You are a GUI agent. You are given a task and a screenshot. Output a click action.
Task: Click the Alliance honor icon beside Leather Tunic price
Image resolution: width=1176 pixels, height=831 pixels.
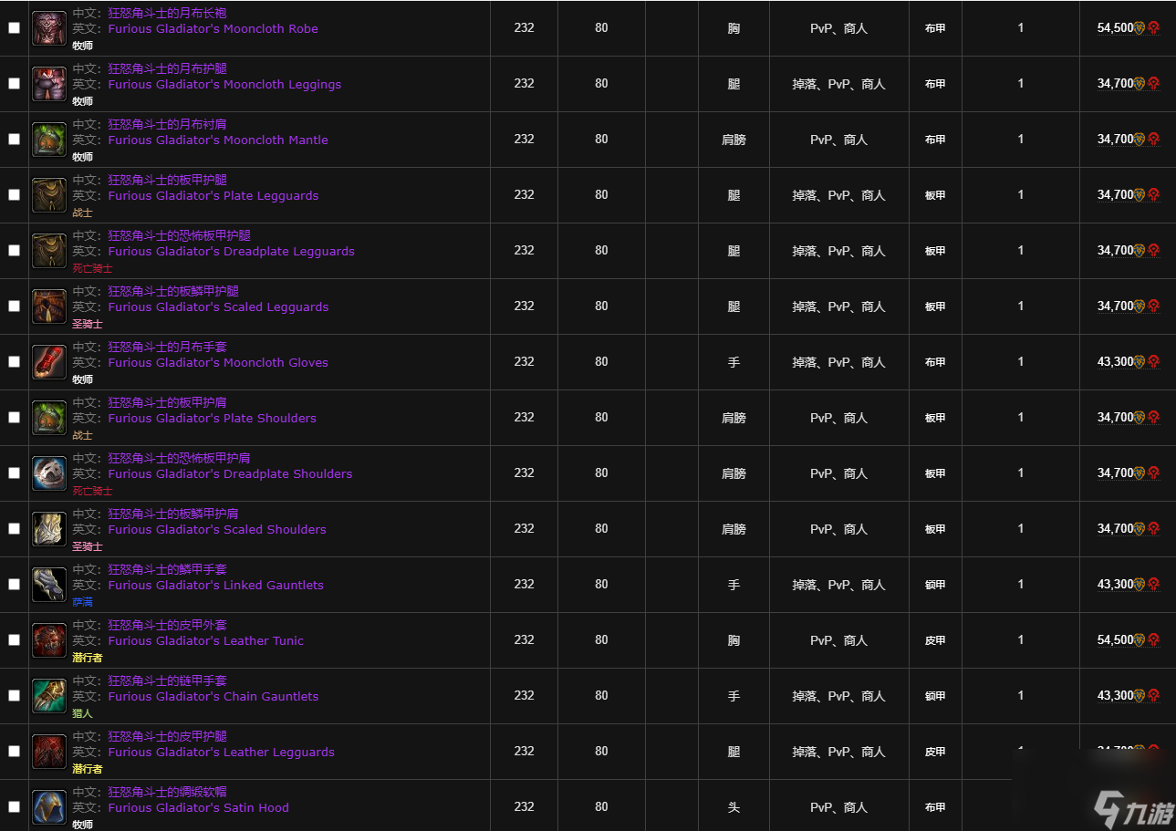pyautogui.click(x=1140, y=640)
